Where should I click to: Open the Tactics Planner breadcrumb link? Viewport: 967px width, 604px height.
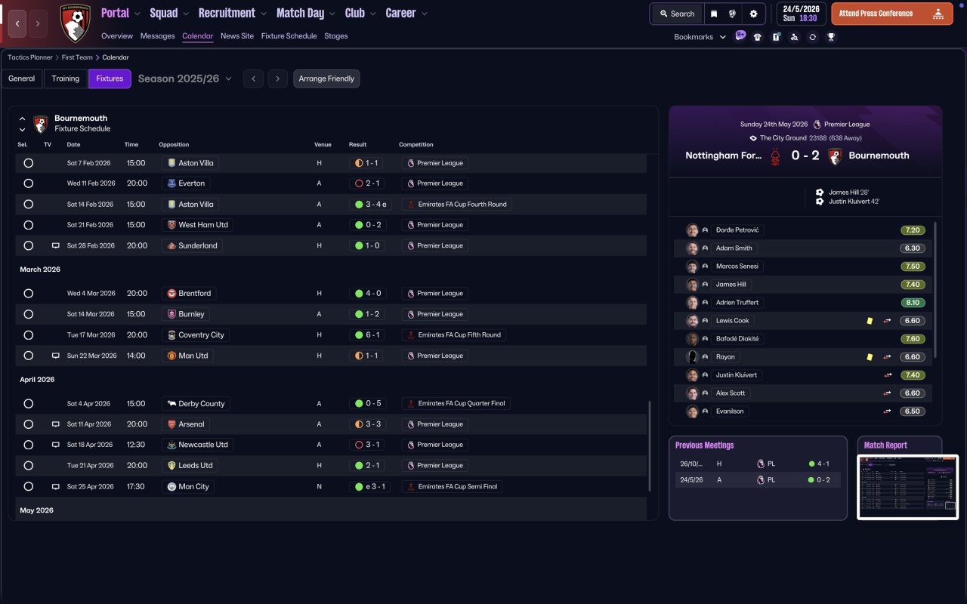pyautogui.click(x=30, y=57)
